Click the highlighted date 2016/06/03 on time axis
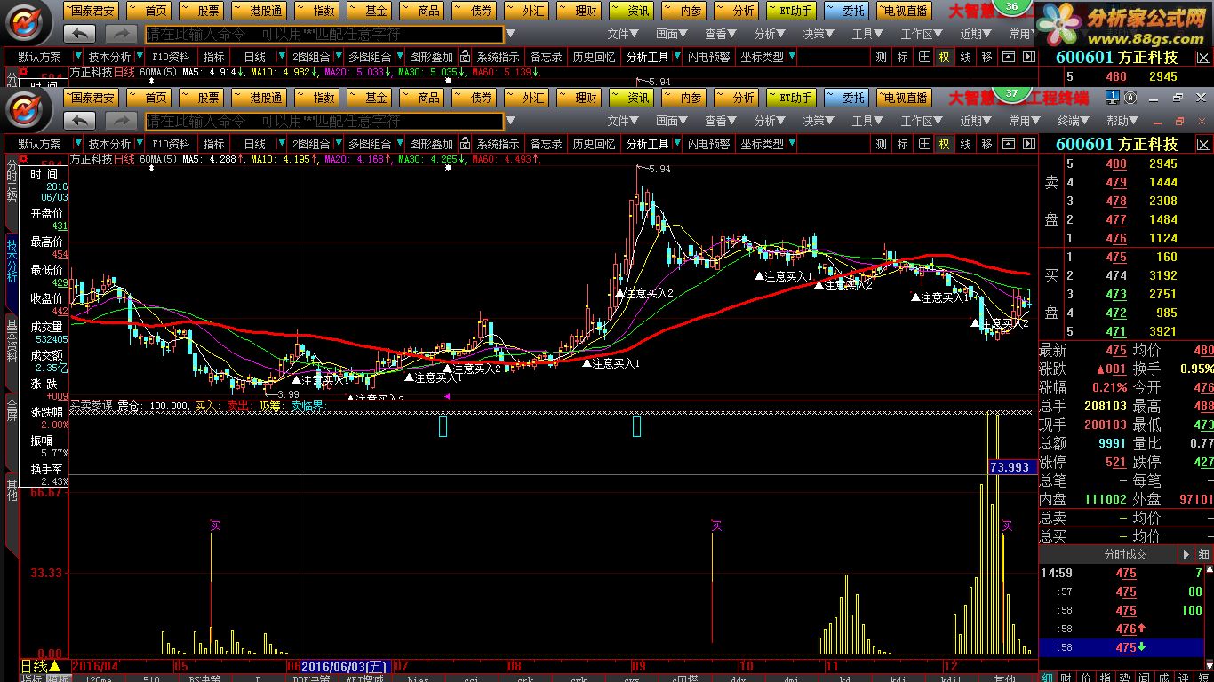 click(x=344, y=666)
